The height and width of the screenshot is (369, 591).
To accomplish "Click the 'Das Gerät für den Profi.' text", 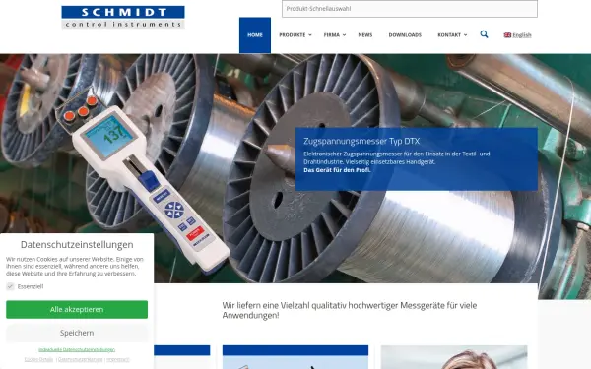I will click(337, 170).
